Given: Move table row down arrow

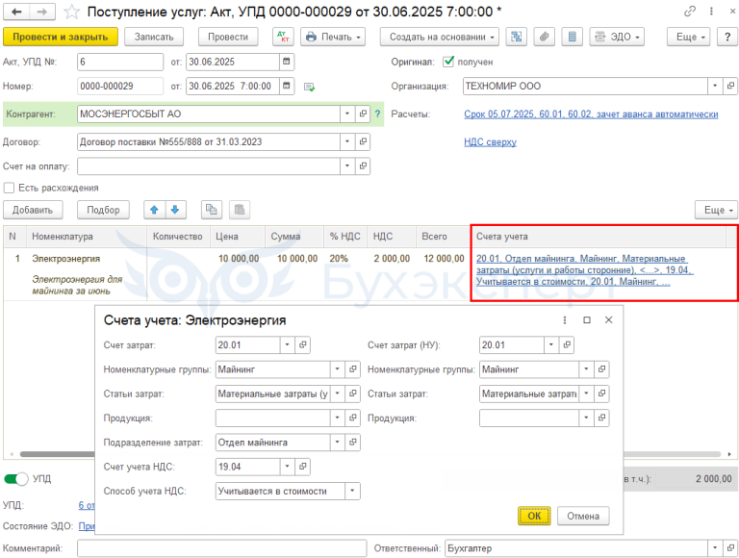Looking at the screenshot, I should click(174, 210).
